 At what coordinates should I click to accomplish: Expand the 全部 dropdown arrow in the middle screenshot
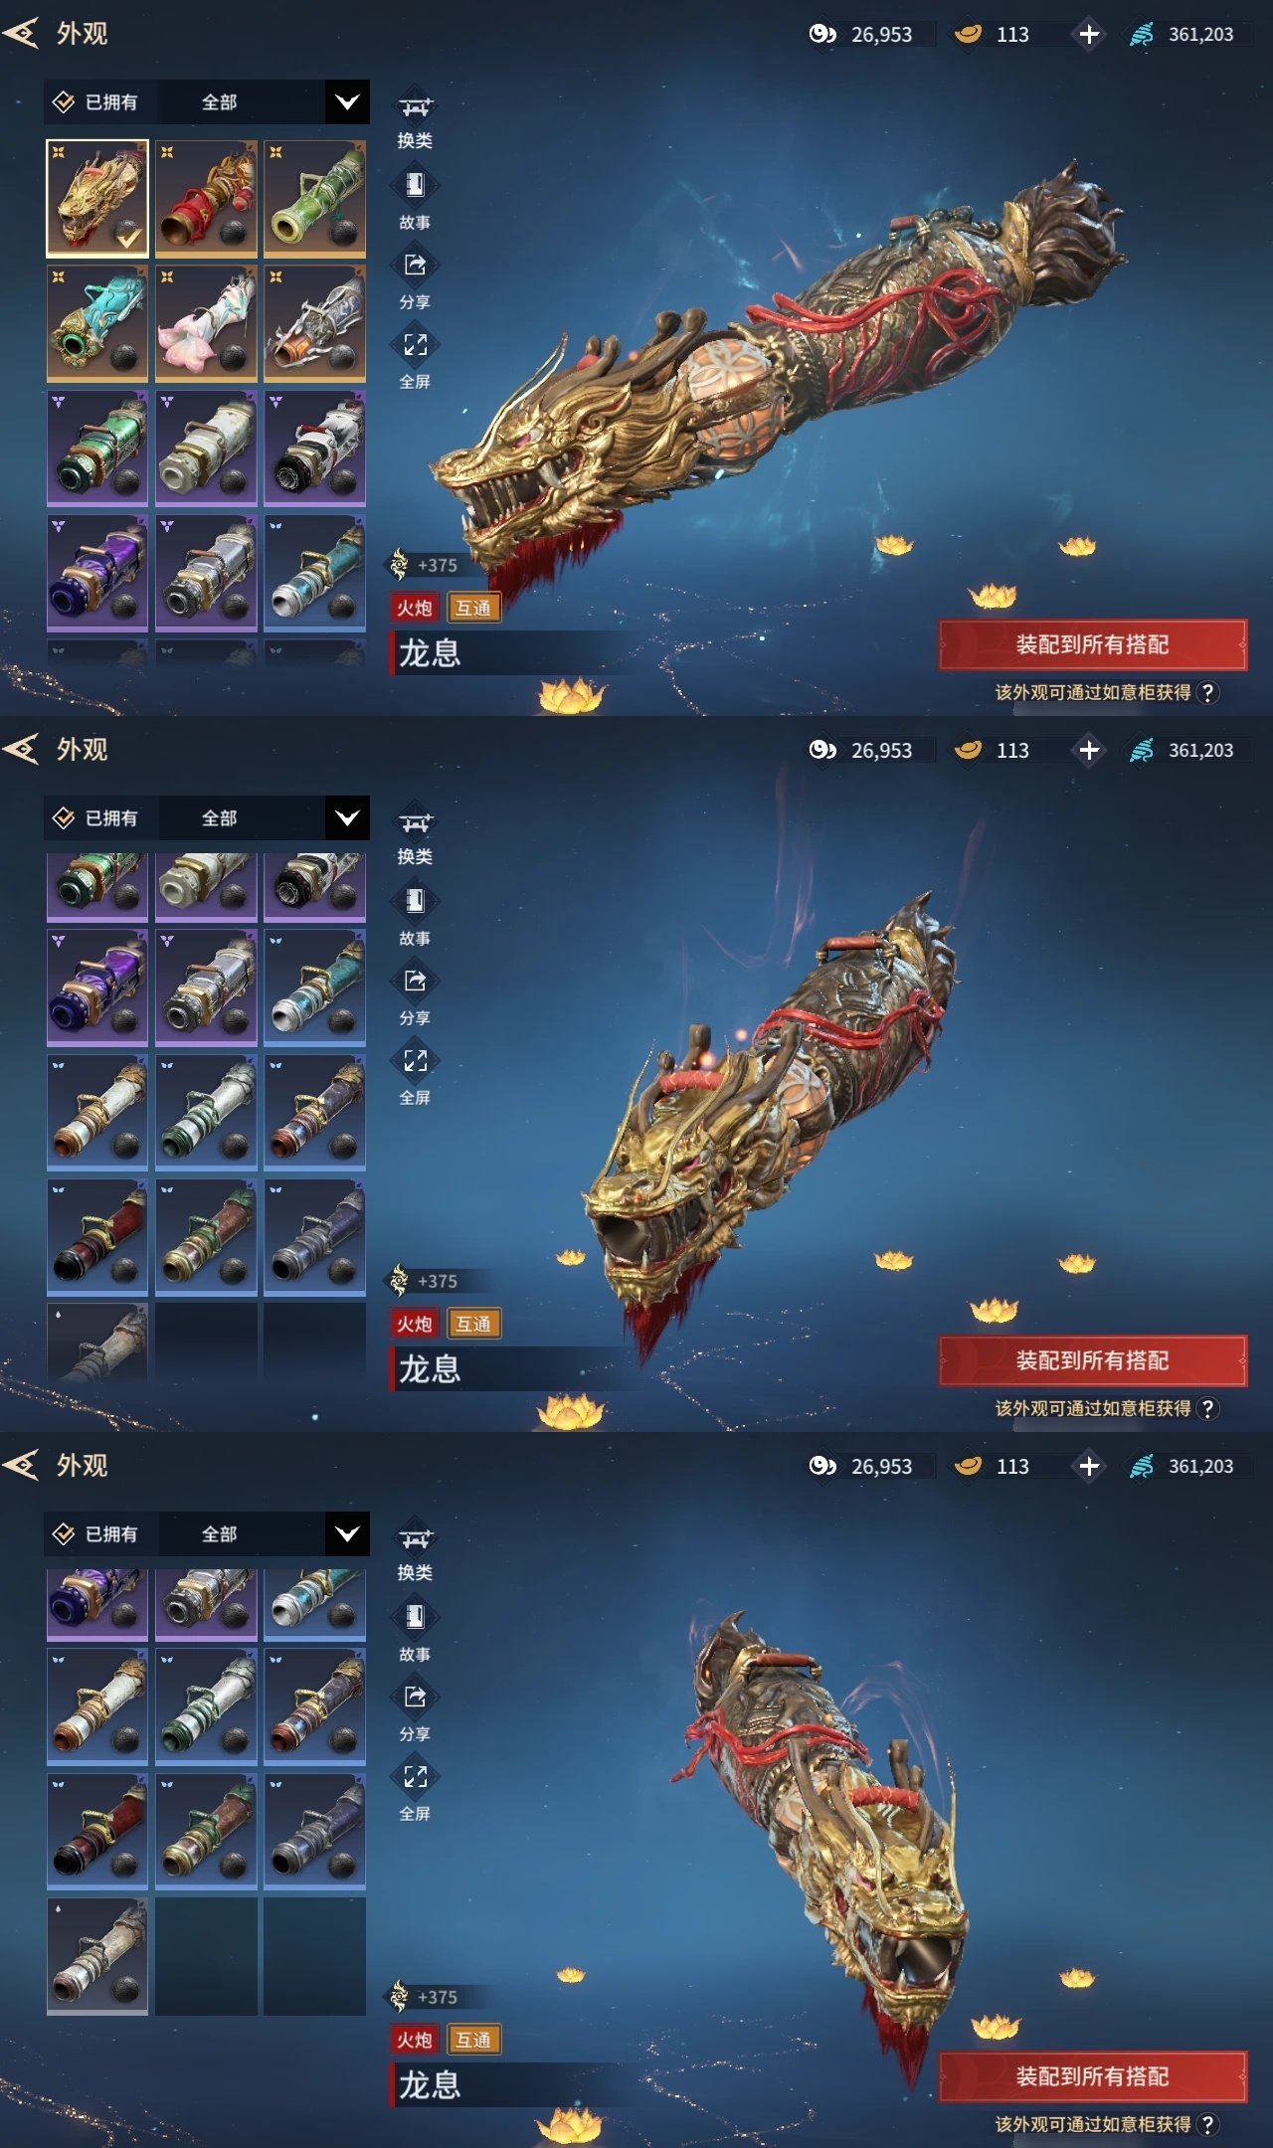point(347,818)
